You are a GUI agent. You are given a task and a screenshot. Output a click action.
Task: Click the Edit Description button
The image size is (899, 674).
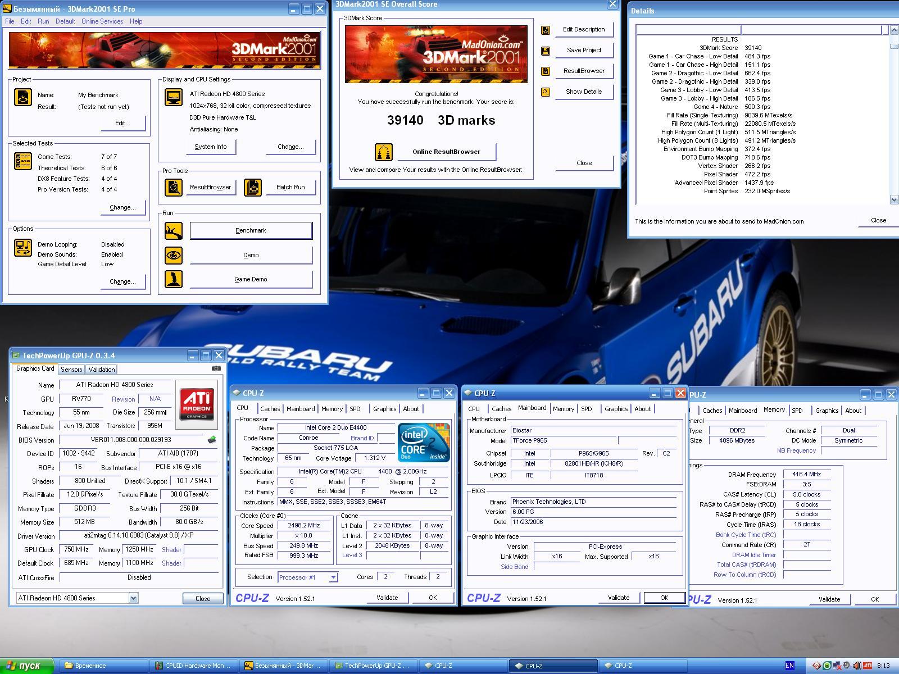(584, 29)
